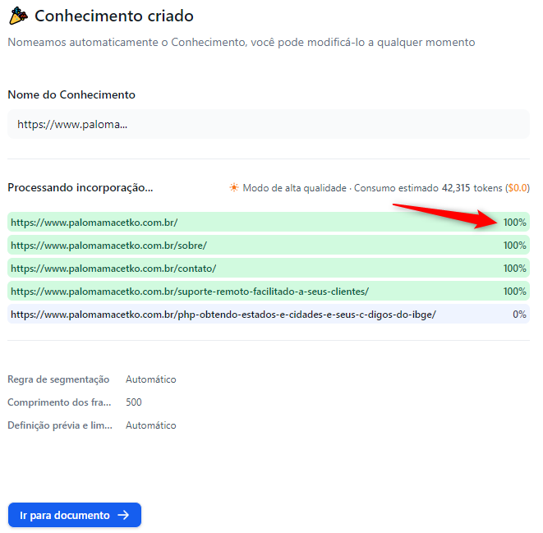Click the arrow icon on Ir para documento

(123, 515)
